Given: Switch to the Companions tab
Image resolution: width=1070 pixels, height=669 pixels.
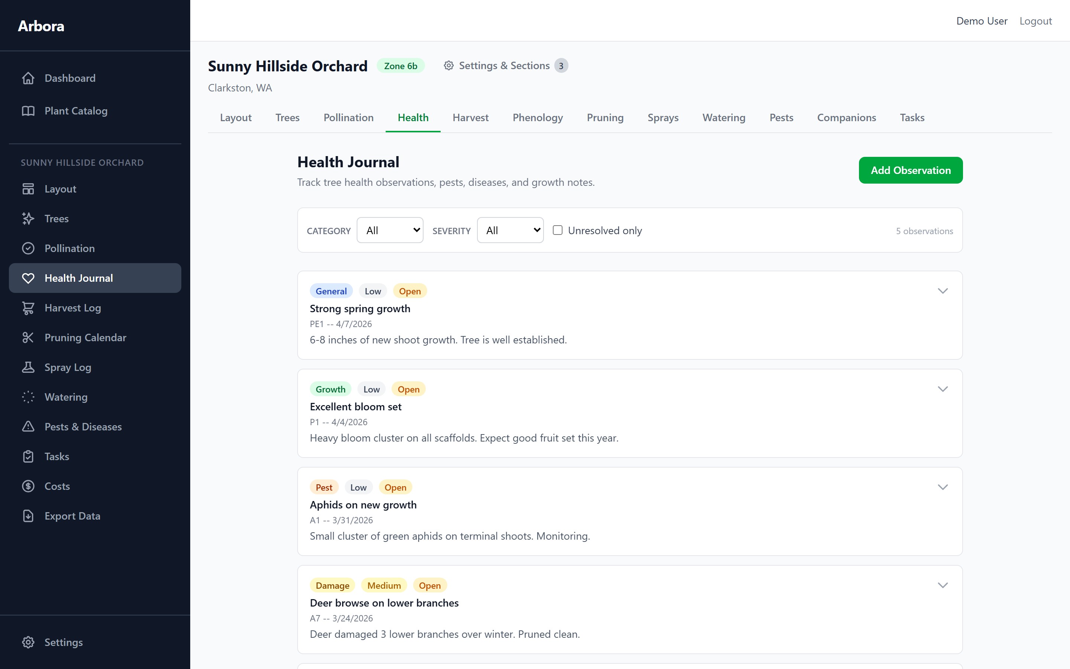Looking at the screenshot, I should click(846, 117).
